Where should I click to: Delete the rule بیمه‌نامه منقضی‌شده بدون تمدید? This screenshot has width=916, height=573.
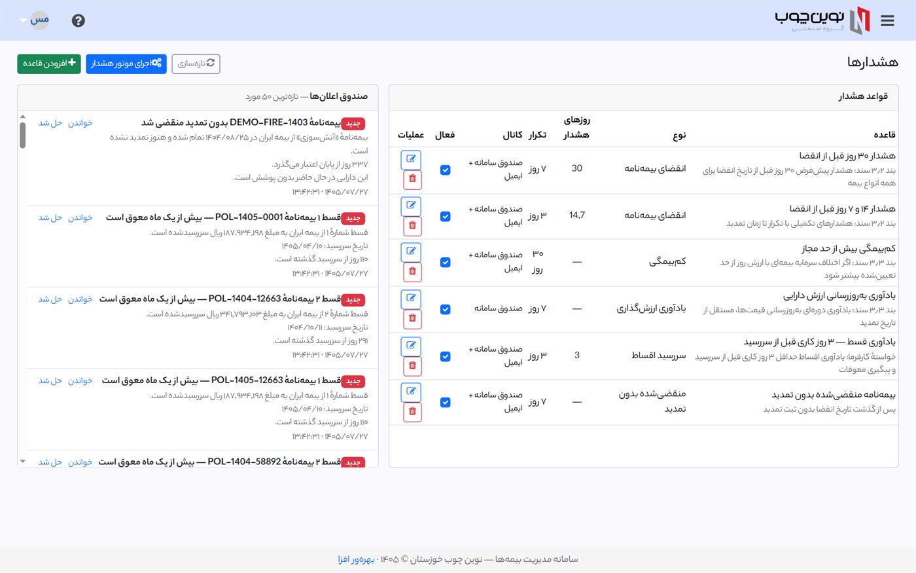[x=412, y=412]
